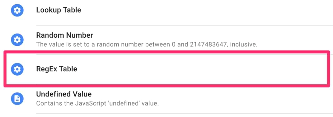Click the Random Number description text
The height and width of the screenshot is (117, 333).
click(147, 44)
